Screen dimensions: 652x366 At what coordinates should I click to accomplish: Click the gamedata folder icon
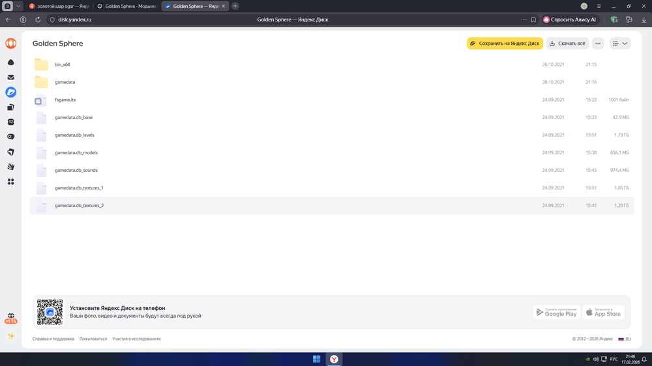tap(41, 82)
